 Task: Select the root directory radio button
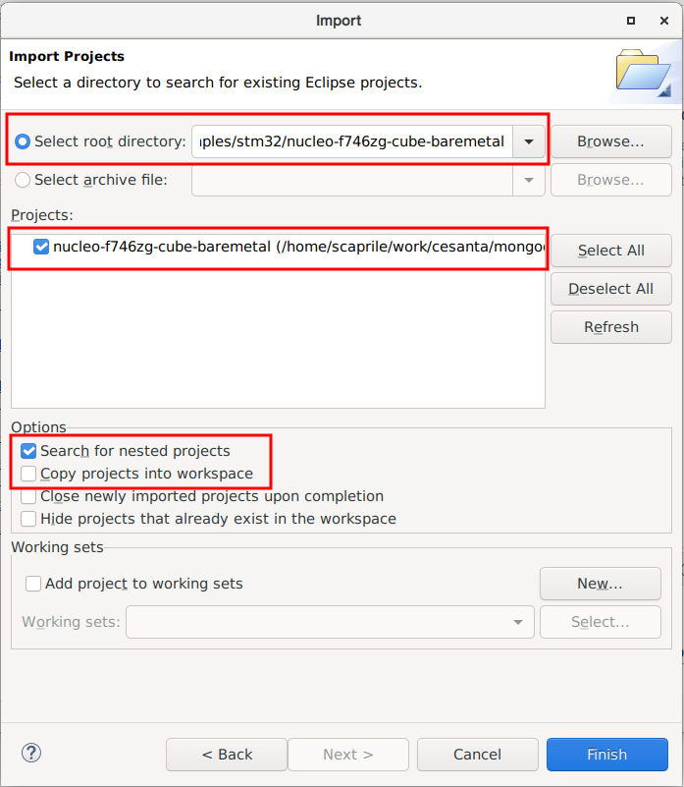coord(23,141)
